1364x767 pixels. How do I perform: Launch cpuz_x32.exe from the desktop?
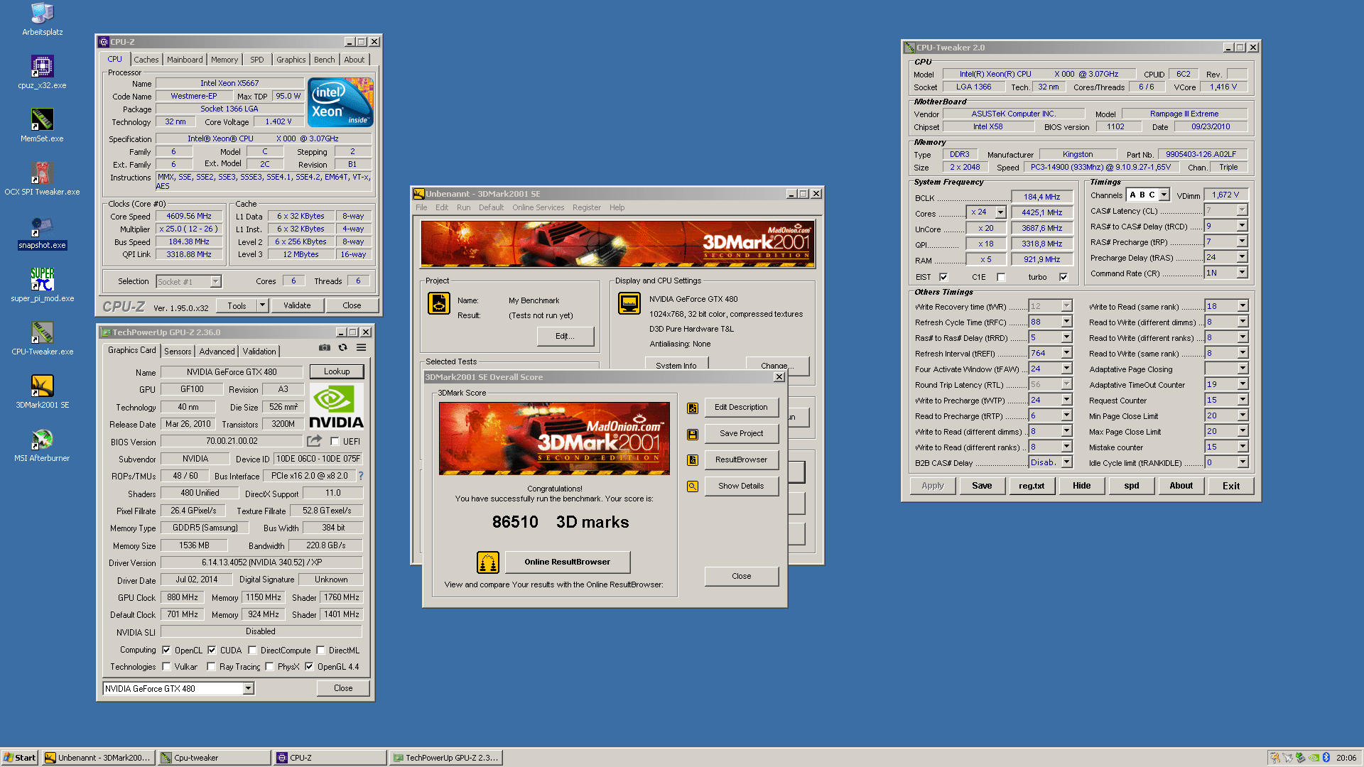[43, 72]
